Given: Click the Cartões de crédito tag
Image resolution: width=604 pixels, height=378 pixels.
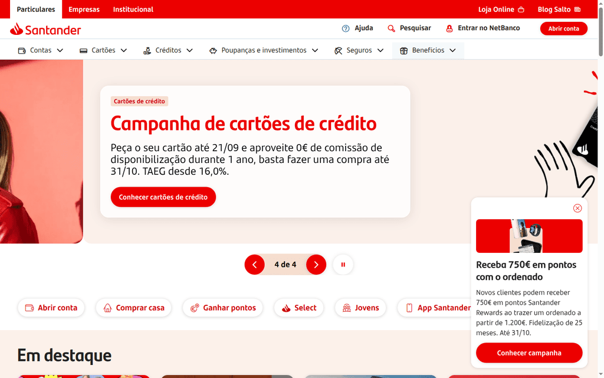Looking at the screenshot, I should coord(139,102).
